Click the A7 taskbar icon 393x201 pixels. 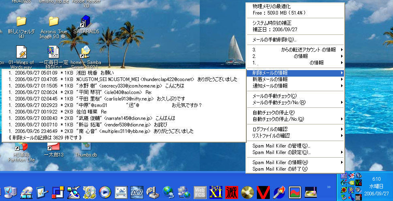(138, 191)
